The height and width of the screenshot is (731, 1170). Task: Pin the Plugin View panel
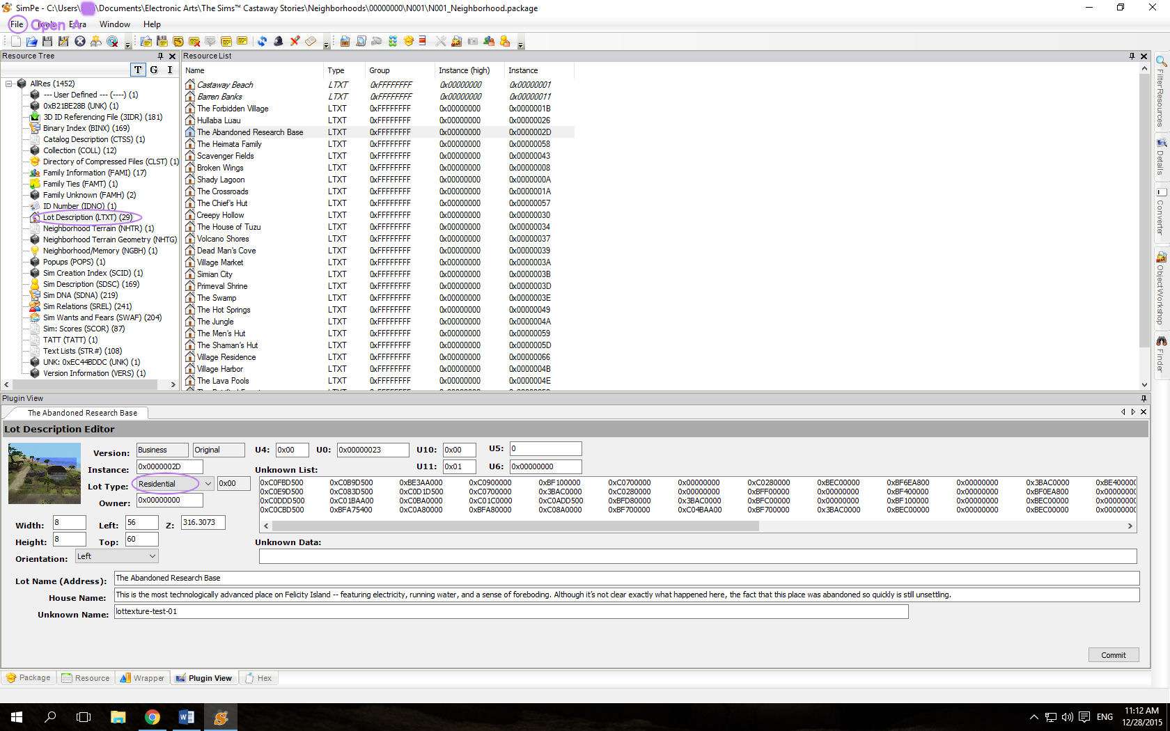point(1144,398)
